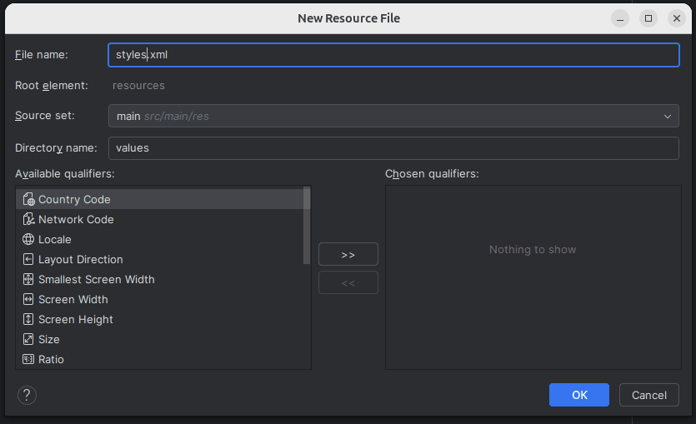Click the available qualifiers list scrollbar
This screenshot has height=424, width=696.
tap(307, 225)
